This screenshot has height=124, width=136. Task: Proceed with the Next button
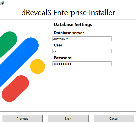point(68,118)
